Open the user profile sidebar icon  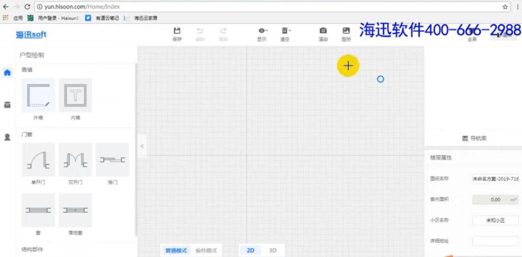pyautogui.click(x=7, y=137)
